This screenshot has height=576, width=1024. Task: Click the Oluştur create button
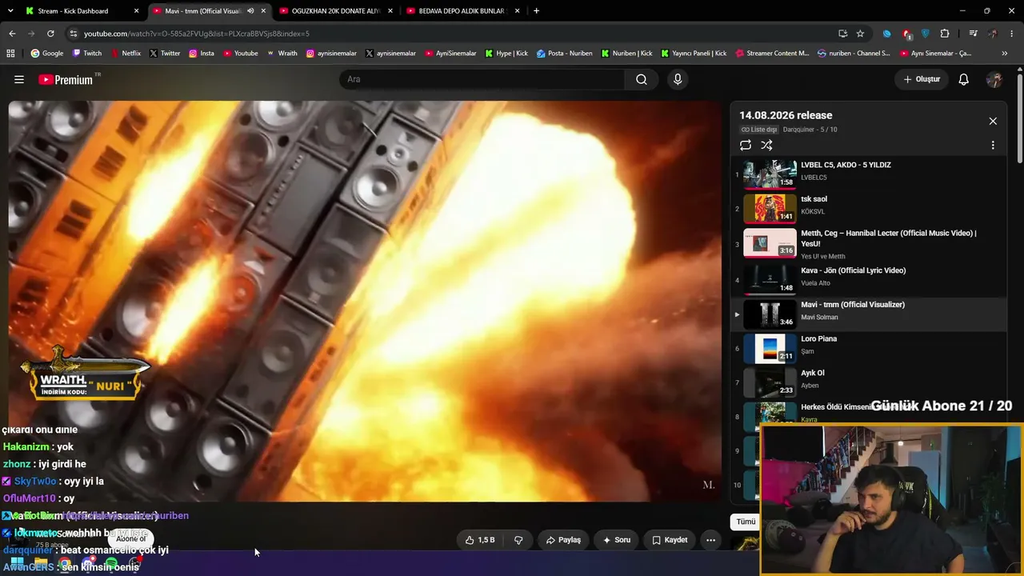tap(922, 79)
